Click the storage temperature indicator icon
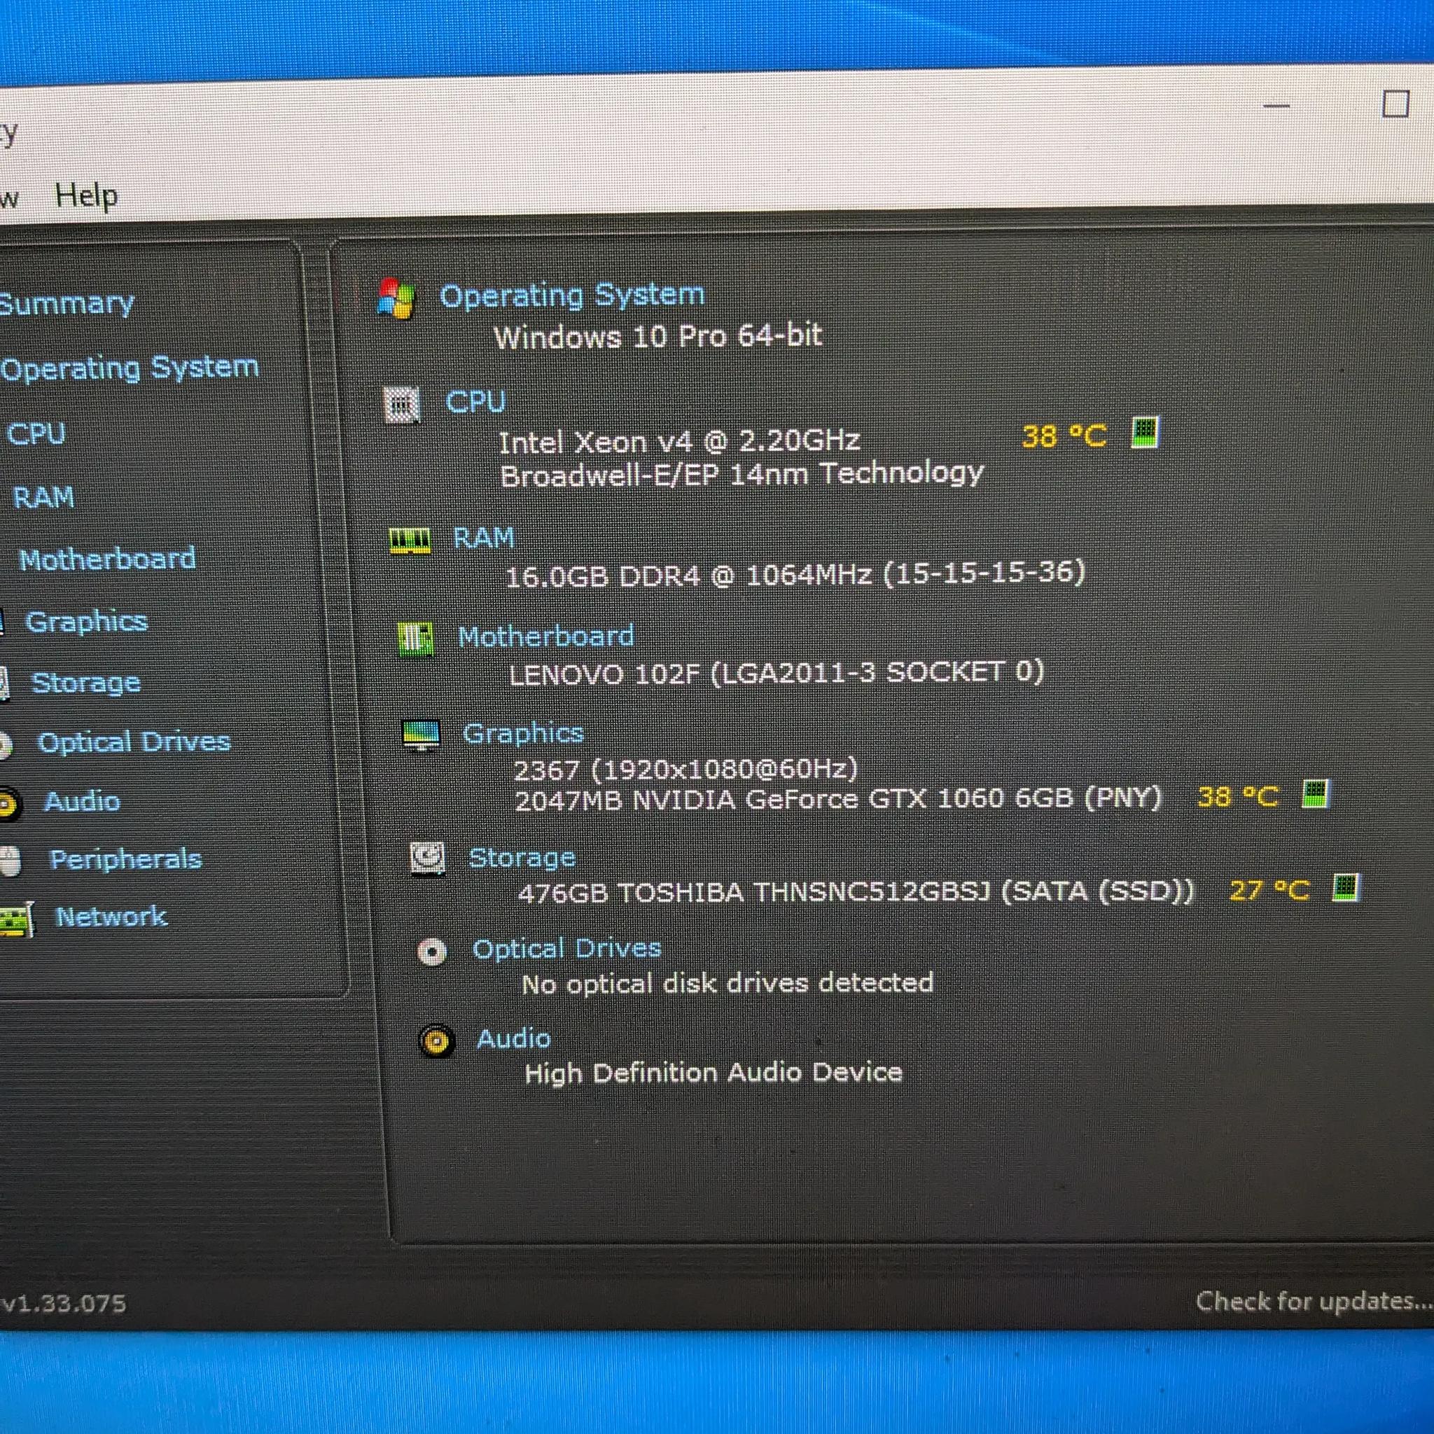Image resolution: width=1434 pixels, height=1434 pixels. pos(1346,887)
